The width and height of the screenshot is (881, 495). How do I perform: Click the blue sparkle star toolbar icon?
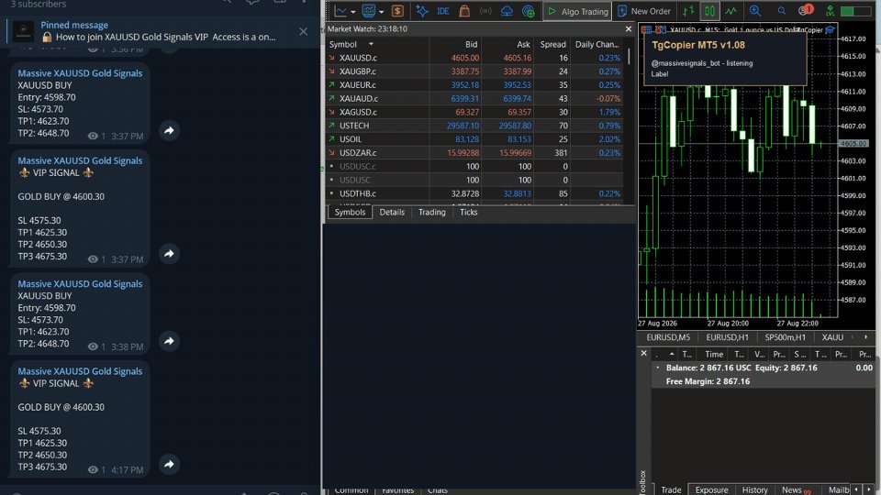[x=421, y=11]
